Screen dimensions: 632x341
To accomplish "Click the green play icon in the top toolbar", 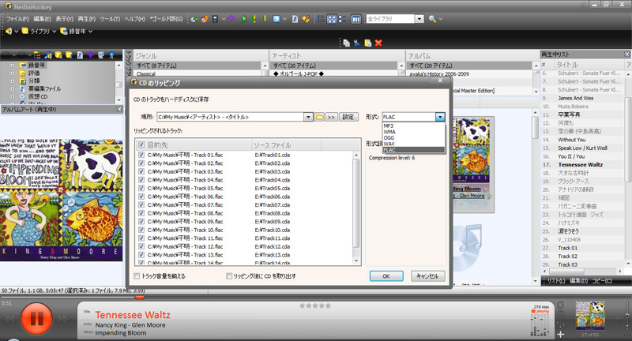I will 244,18.
